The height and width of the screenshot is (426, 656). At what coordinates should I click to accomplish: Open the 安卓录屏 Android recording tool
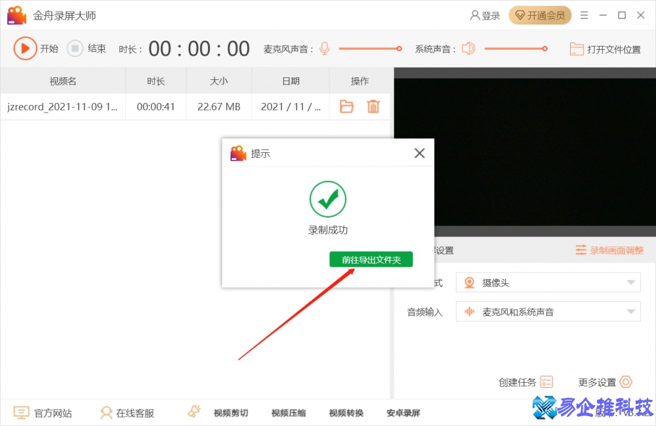tap(403, 412)
